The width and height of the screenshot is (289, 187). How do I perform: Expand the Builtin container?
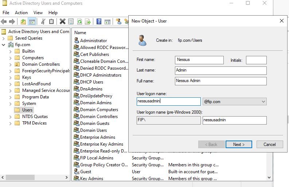tap(11, 52)
